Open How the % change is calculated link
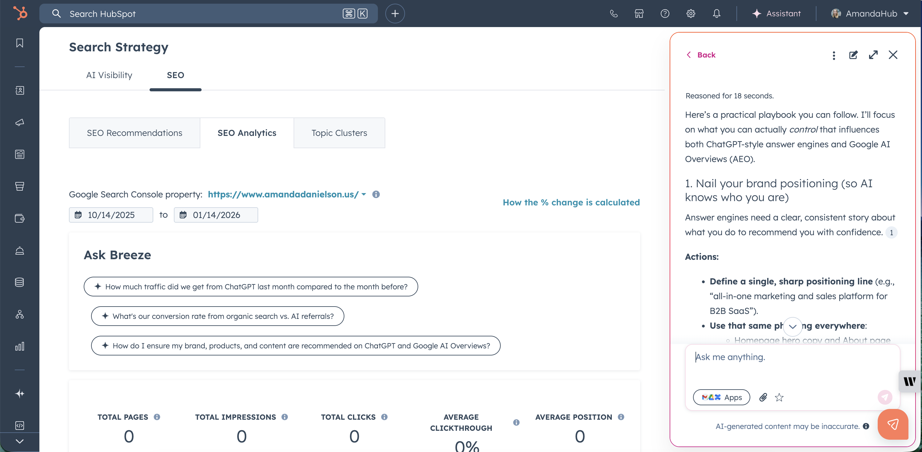The width and height of the screenshot is (922, 452). [571, 202]
